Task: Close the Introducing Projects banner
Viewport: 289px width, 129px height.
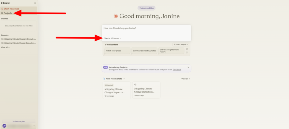Action: pos(188,67)
